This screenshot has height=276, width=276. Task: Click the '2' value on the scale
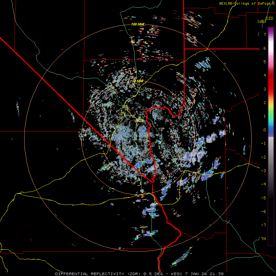tap(265, 103)
